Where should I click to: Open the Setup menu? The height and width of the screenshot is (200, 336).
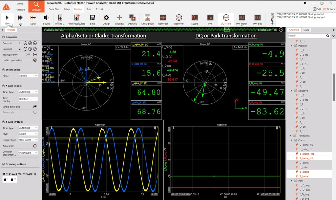click(x=67, y=9)
